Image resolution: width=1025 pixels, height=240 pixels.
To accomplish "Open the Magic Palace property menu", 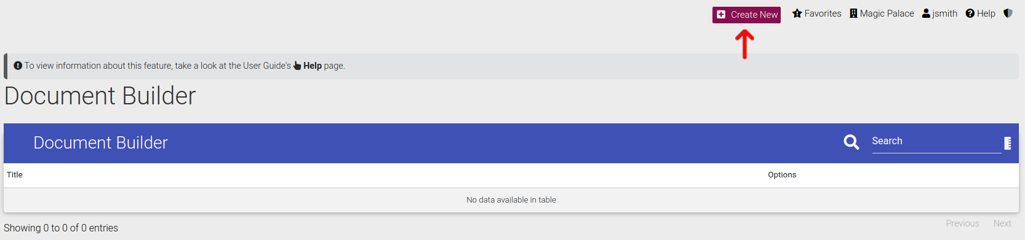I will (x=882, y=14).
